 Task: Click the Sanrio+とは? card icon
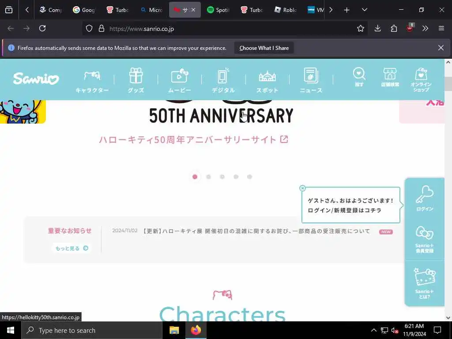pyautogui.click(x=425, y=284)
